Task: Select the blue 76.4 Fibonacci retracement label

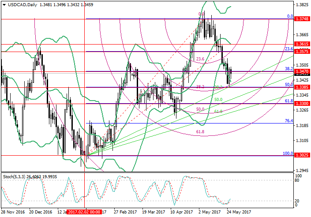Action: coord(289,121)
